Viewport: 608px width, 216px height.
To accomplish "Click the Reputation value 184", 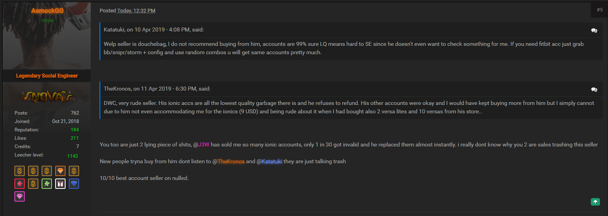I will (75, 130).
